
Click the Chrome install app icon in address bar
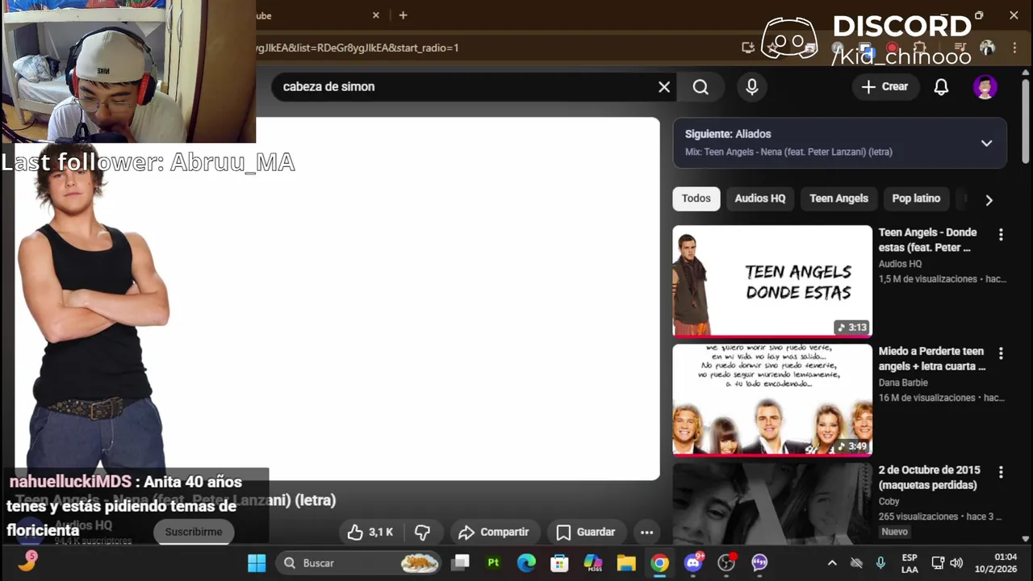[748, 48]
